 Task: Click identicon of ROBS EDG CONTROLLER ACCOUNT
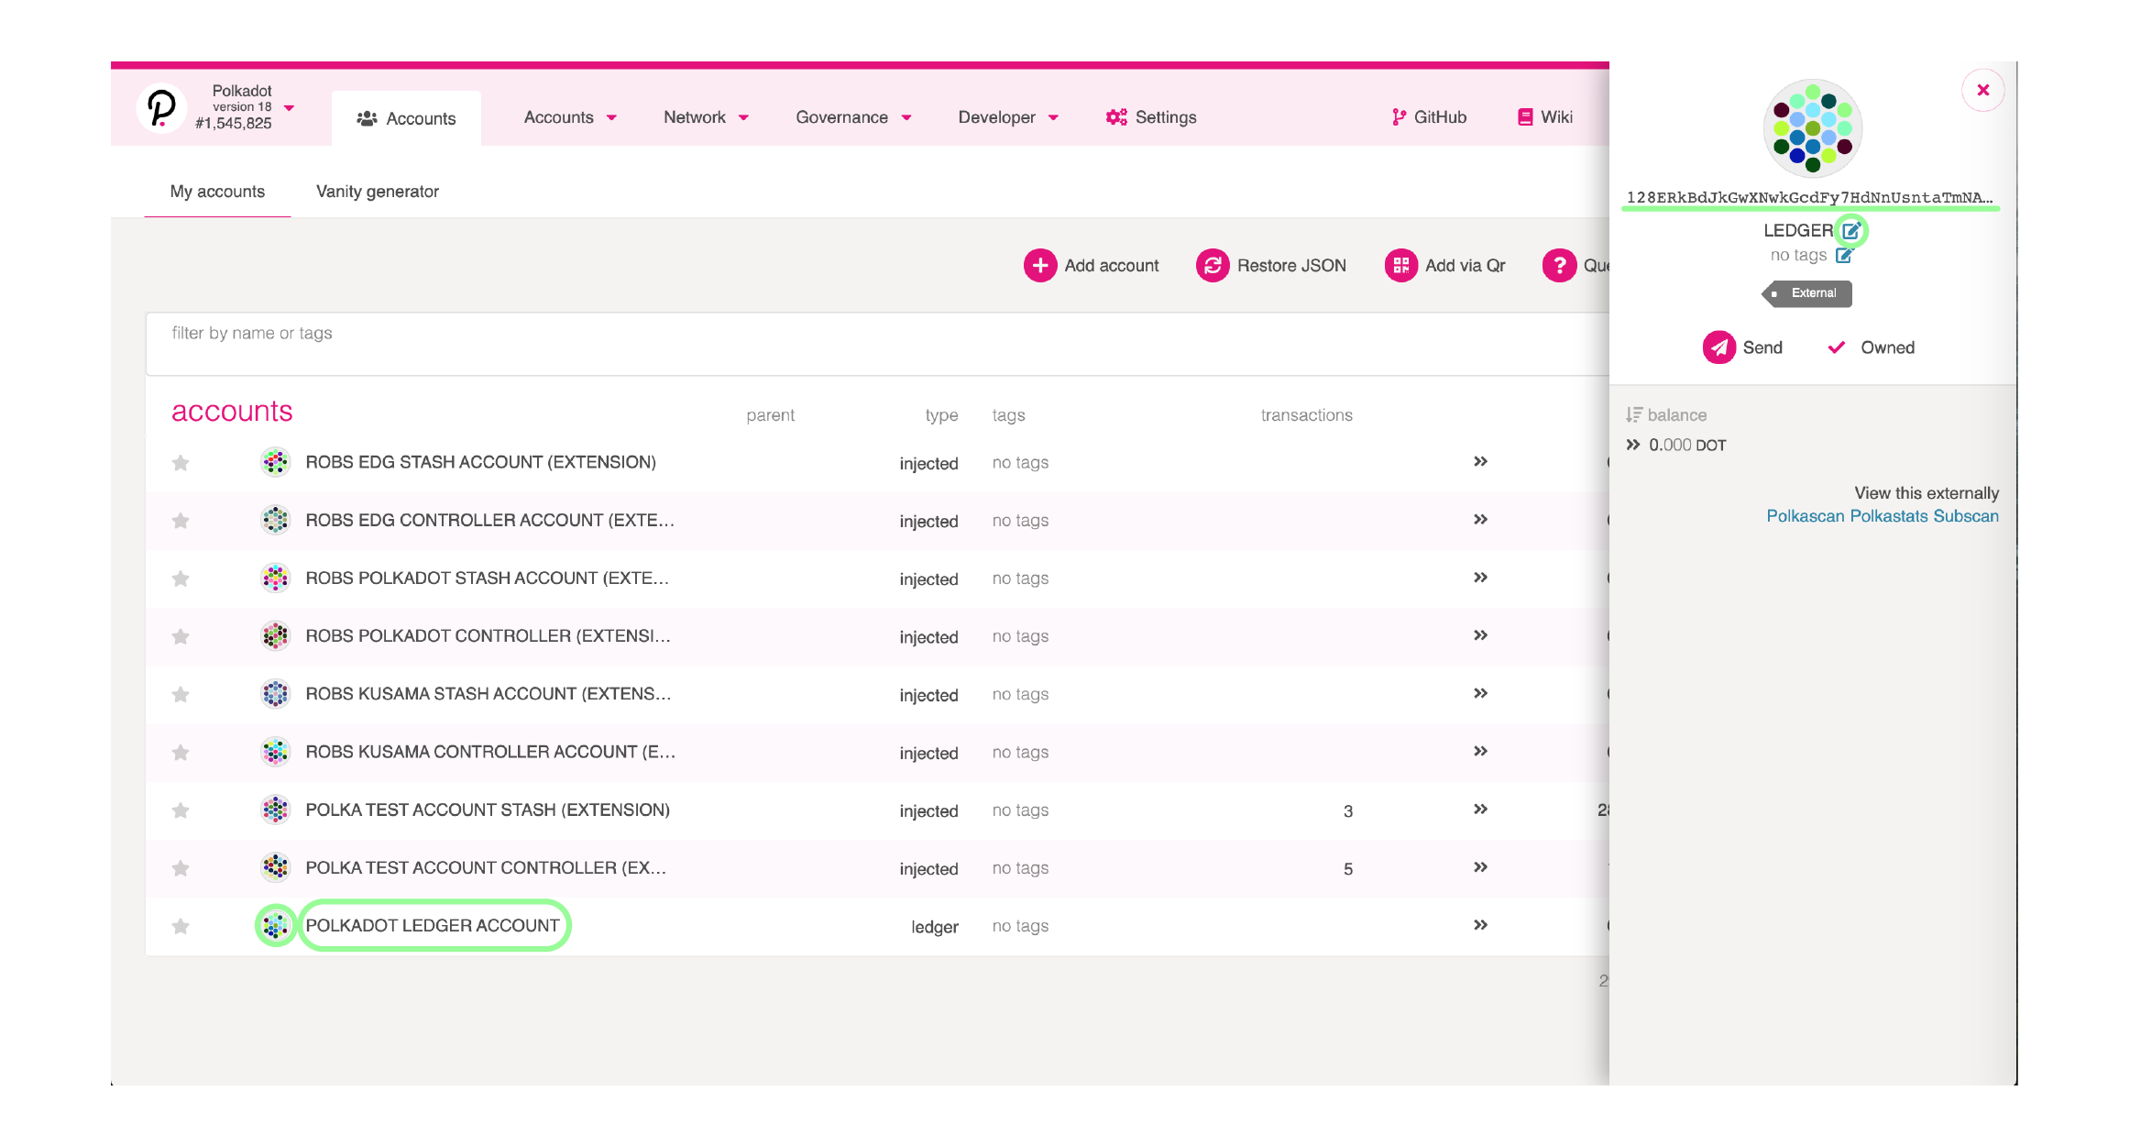pos(275,520)
